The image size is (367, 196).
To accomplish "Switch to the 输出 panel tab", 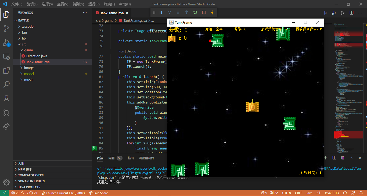I will click(x=131, y=158).
